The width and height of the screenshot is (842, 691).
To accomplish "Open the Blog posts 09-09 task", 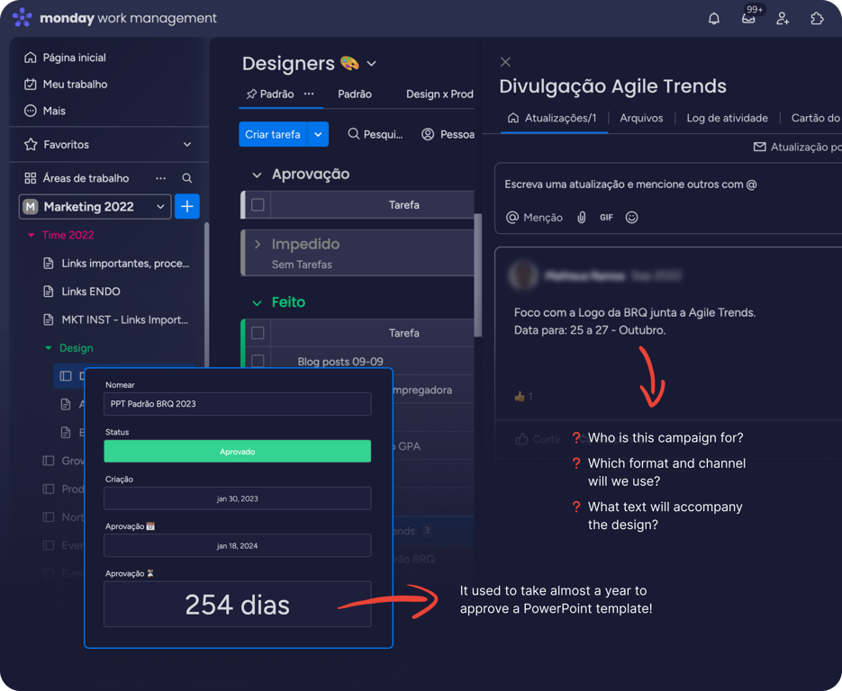I will click(x=340, y=362).
